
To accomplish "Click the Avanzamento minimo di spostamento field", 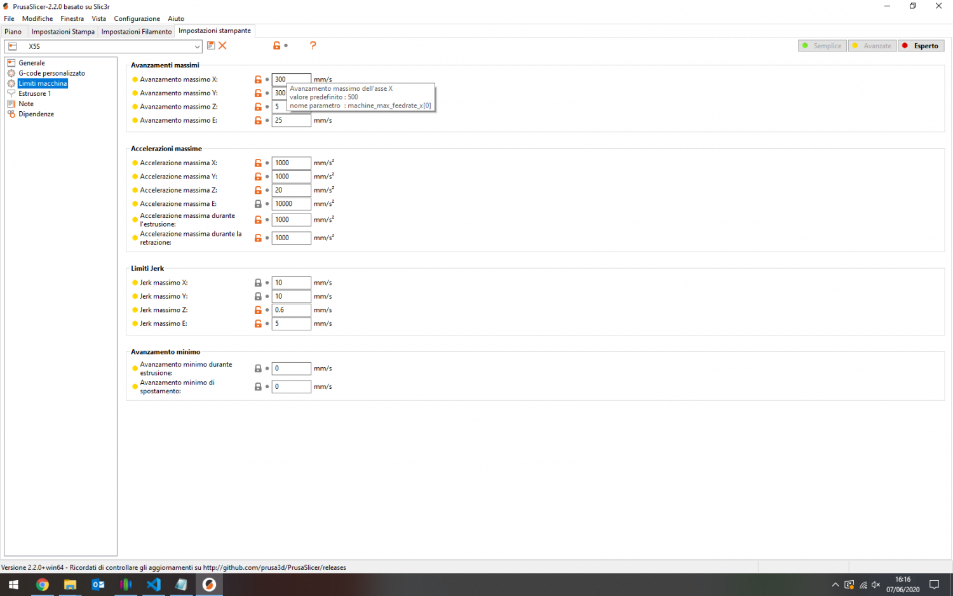I will 292,387.
